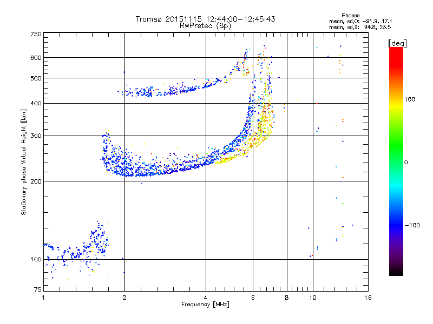Screen dimensions: 433x324
Task: Select the subtitle "RwPretec (8p)"
Action: pos(205,26)
